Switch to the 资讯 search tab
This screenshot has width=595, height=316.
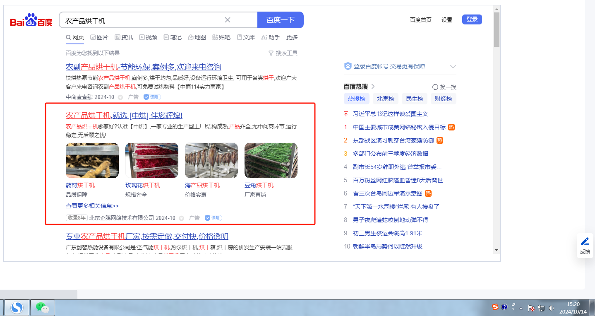124,37
